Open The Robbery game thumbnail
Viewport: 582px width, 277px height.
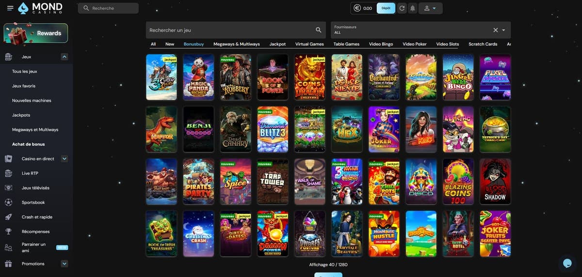[x=235, y=77]
